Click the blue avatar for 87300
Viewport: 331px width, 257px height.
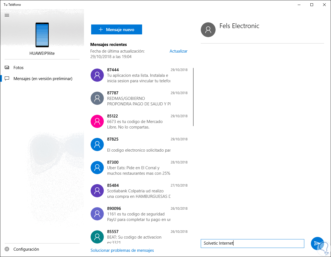(x=97, y=168)
